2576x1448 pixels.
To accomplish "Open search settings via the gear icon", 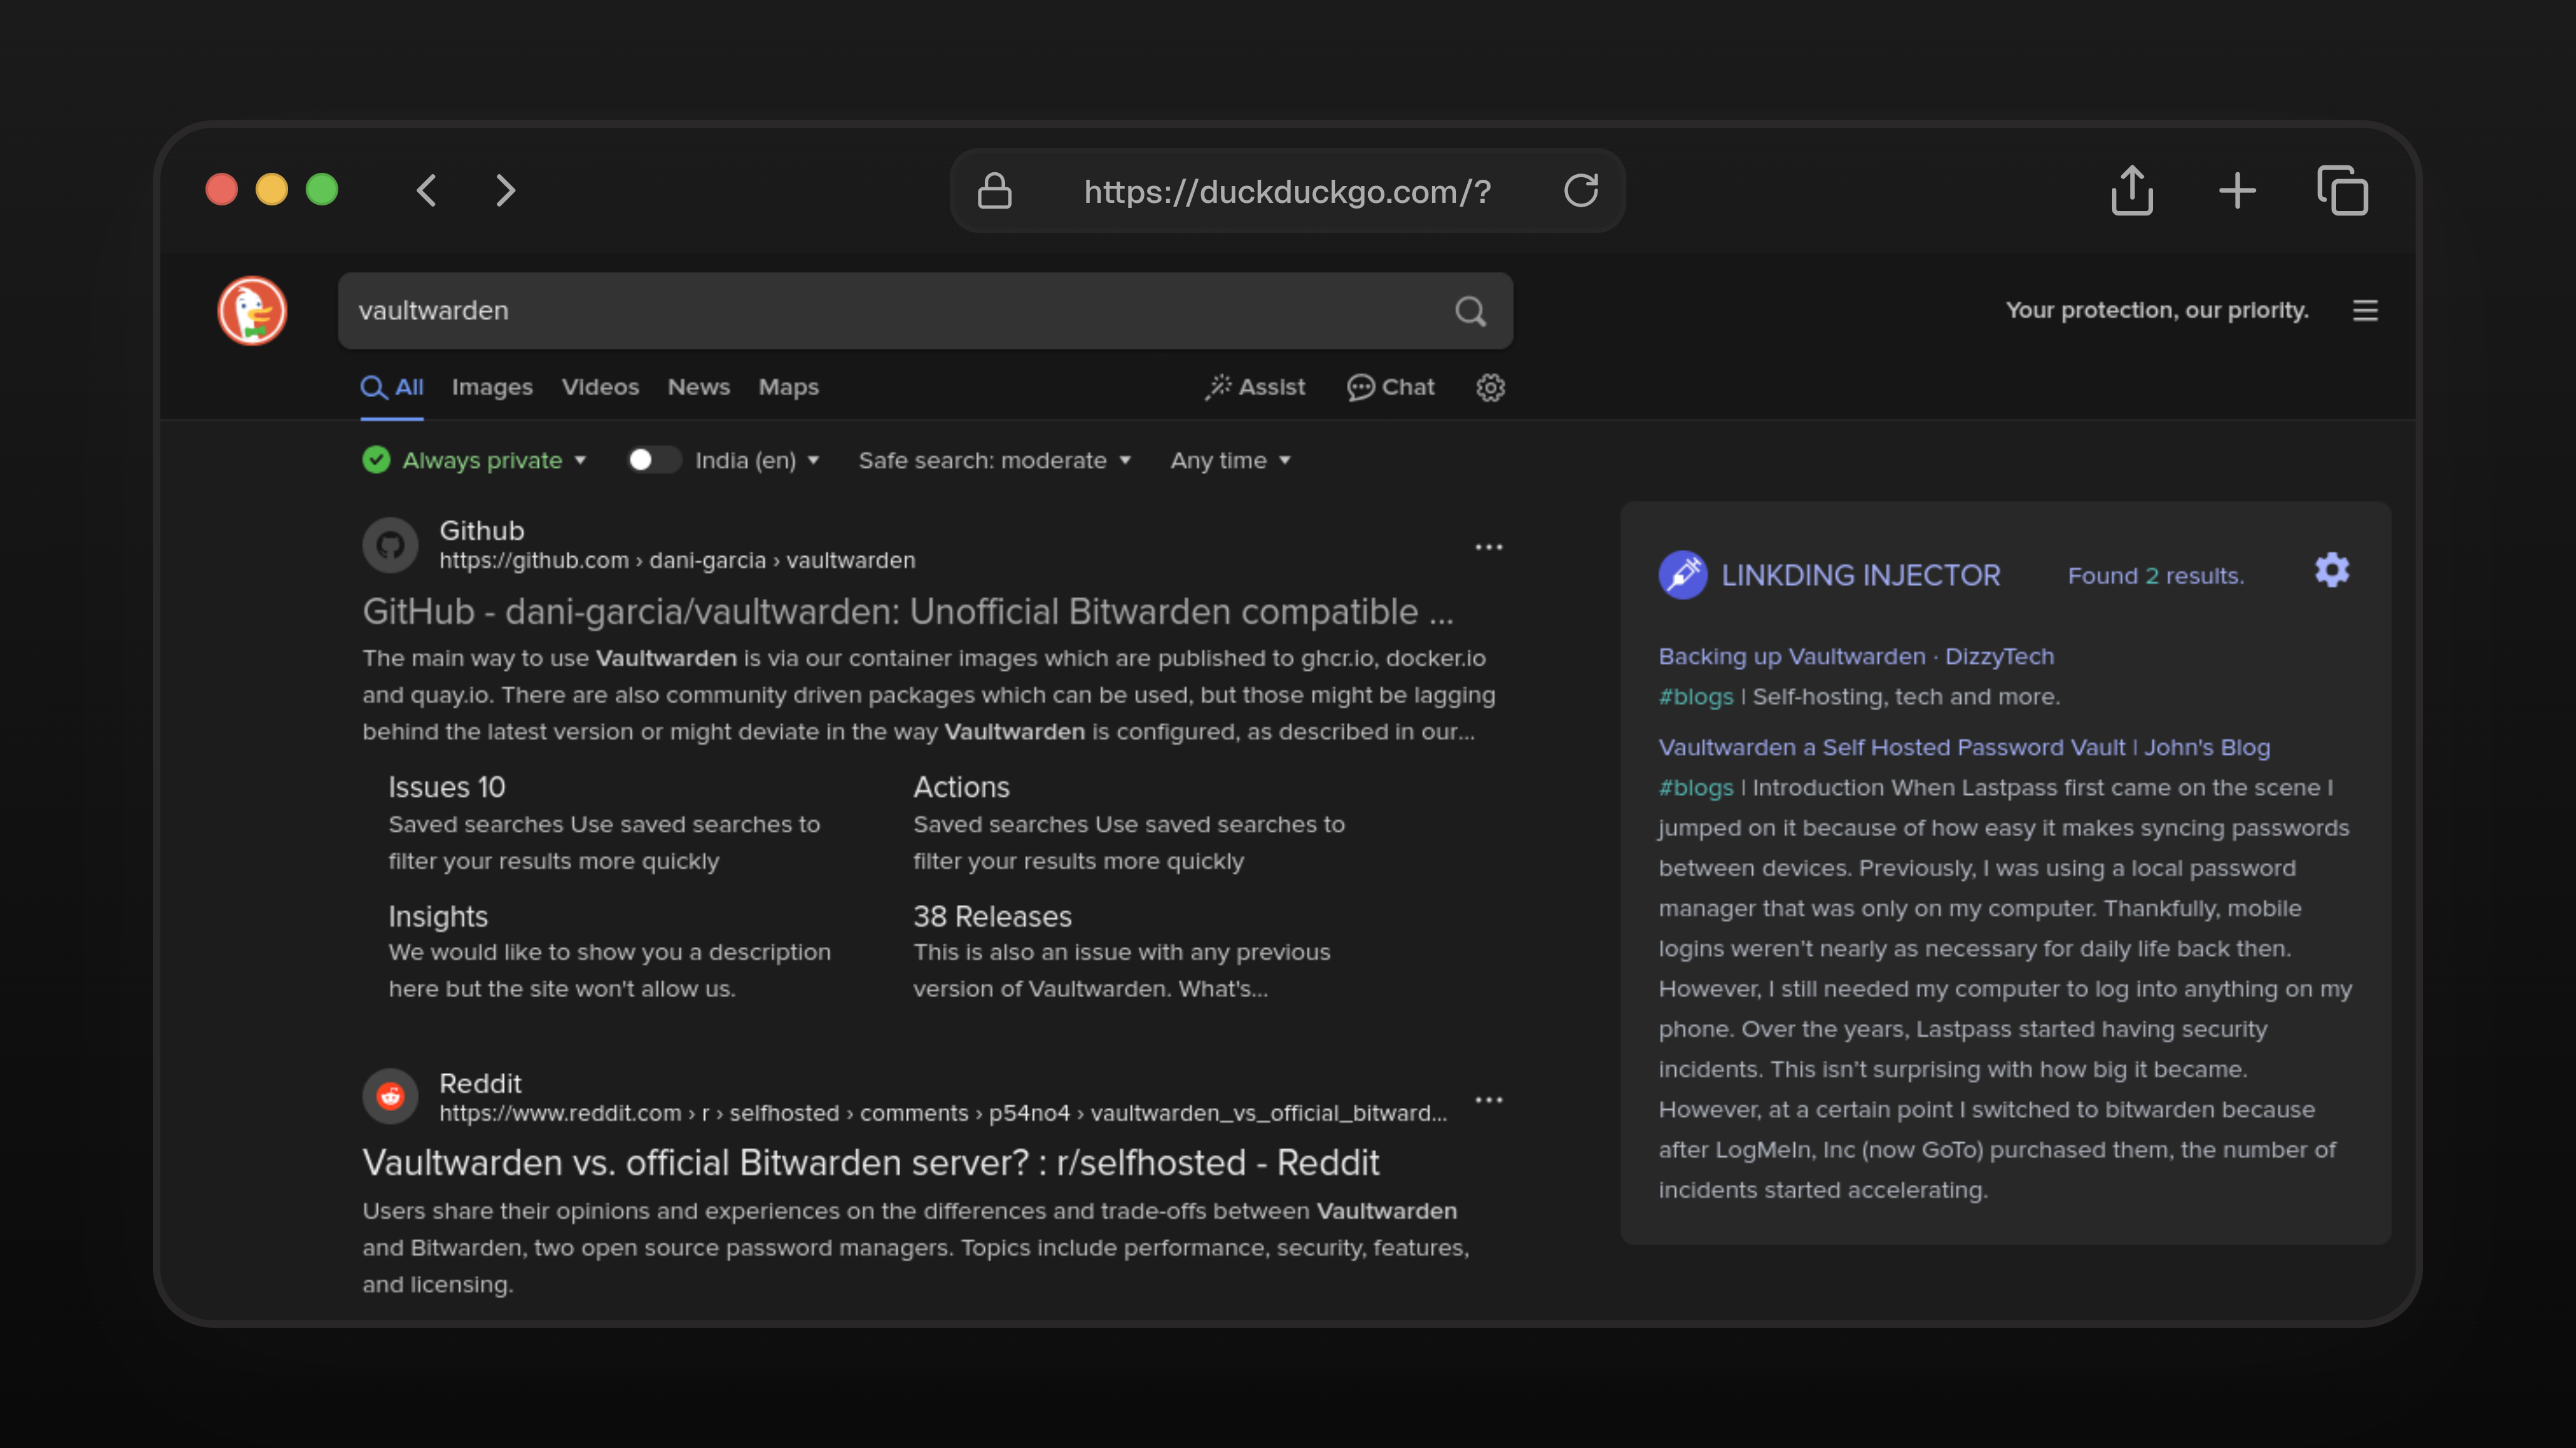I will pos(1490,388).
